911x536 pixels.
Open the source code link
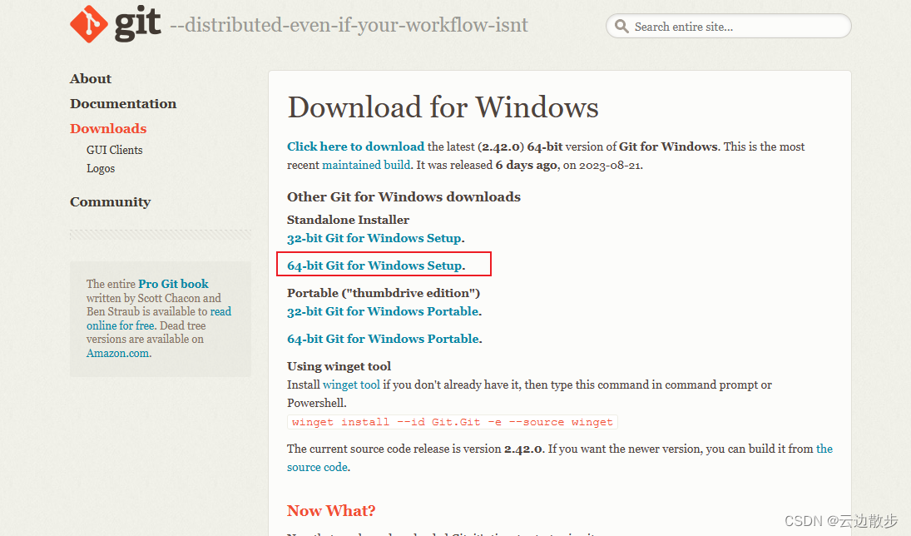tap(317, 468)
